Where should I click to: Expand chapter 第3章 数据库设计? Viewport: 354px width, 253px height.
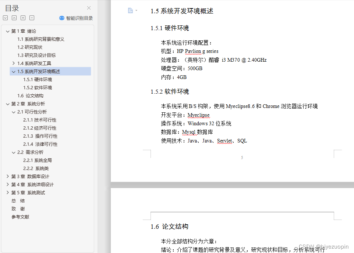7,176
